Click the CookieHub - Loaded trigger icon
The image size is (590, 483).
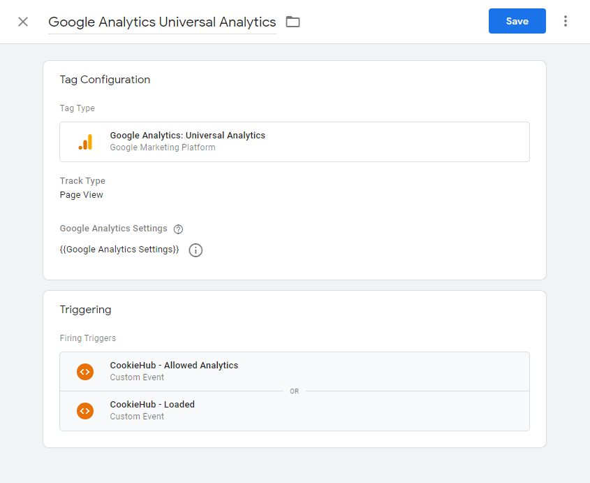click(x=85, y=410)
